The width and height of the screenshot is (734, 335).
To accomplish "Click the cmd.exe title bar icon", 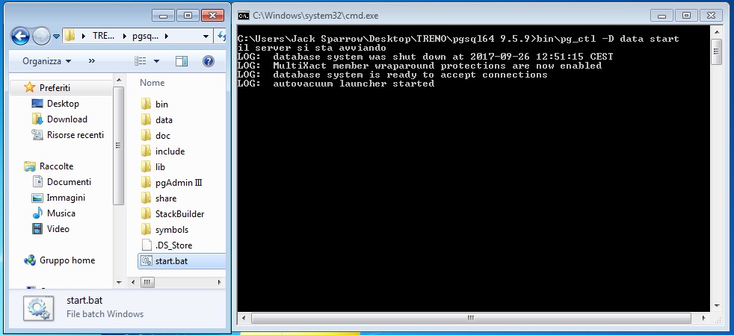I will coord(244,15).
